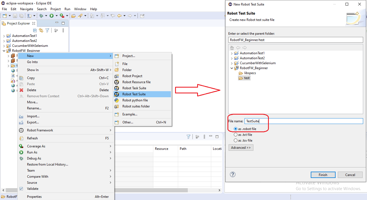Click the Pin Editor toolbar icon
The image size is (367, 200).
click(x=142, y=16)
